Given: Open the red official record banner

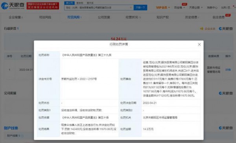Looking at the screenshot, I should pos(43,6).
